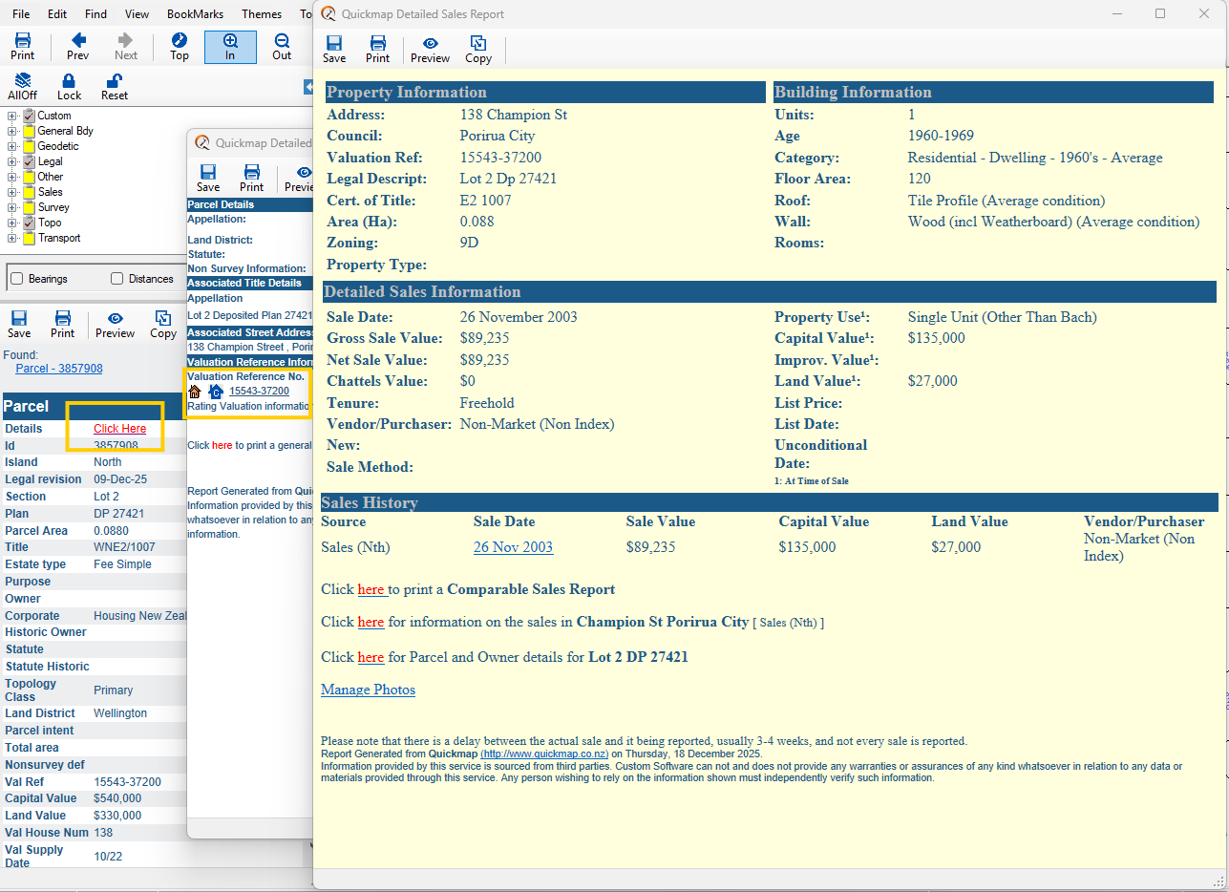
Task: Reset layers with the open padlock icon
Action: click(115, 86)
